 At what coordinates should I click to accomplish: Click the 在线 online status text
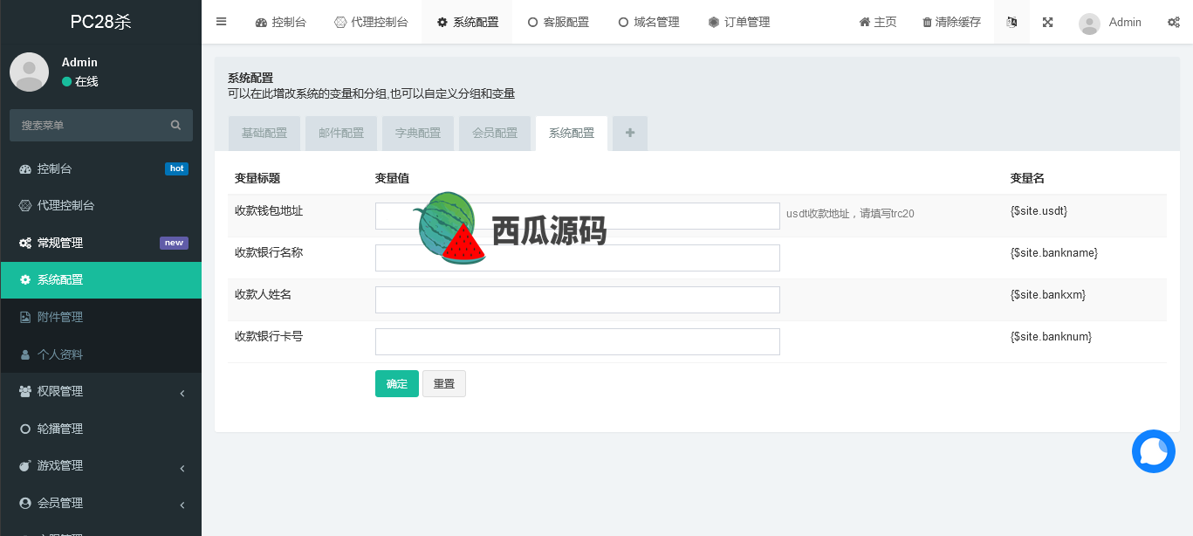[x=86, y=81]
